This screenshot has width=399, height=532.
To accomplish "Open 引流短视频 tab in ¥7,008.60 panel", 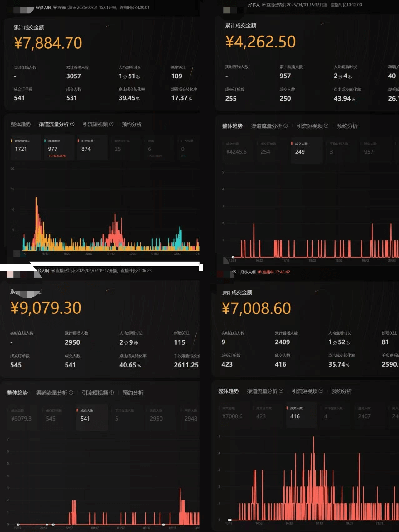I will 304,391.
